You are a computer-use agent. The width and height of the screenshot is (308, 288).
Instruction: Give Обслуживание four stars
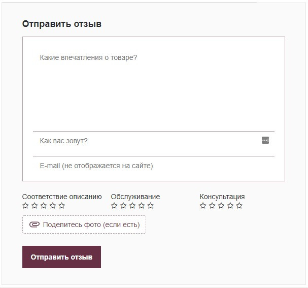[x=142, y=206]
